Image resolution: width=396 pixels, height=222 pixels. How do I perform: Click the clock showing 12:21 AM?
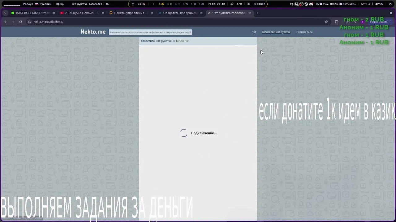216,4
